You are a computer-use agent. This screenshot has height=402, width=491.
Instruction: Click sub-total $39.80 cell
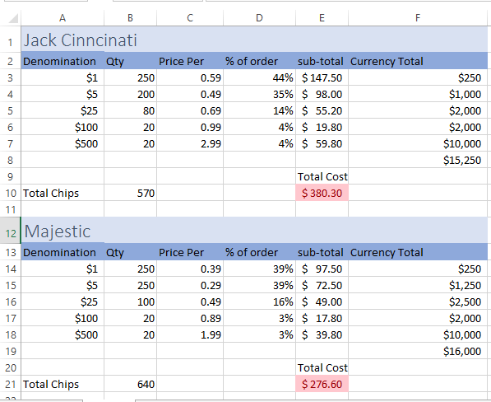click(322, 334)
